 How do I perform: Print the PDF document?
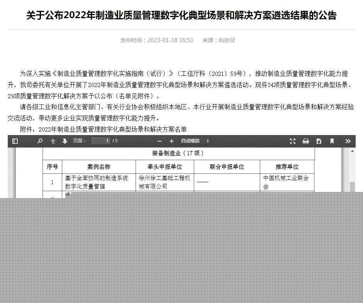click(x=306, y=141)
